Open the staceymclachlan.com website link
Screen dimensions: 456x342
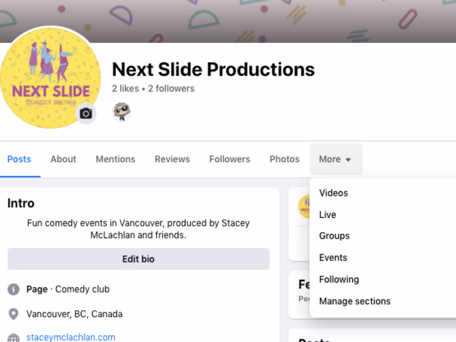coord(70,337)
